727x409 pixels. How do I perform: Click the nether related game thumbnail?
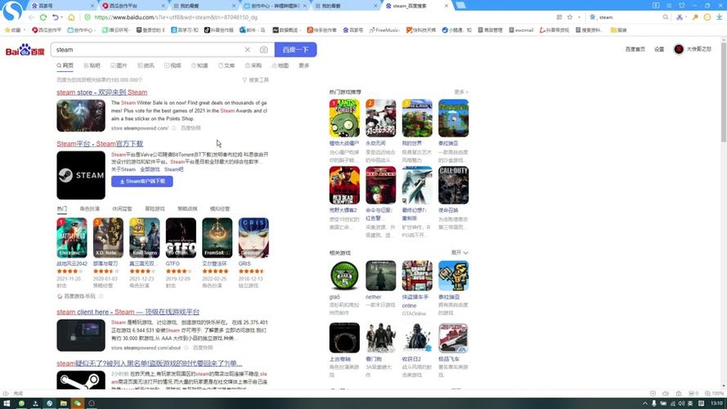(x=380, y=276)
